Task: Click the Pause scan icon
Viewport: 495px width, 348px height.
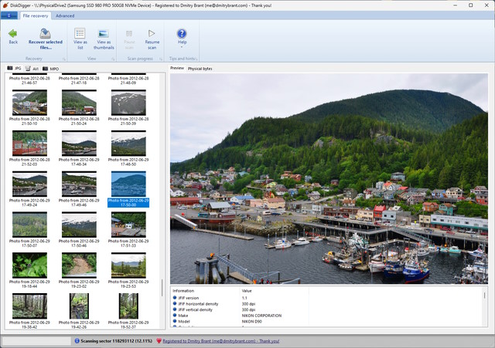Action: (129, 34)
